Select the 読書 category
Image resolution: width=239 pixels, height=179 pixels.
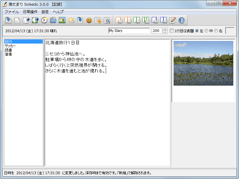24,50
